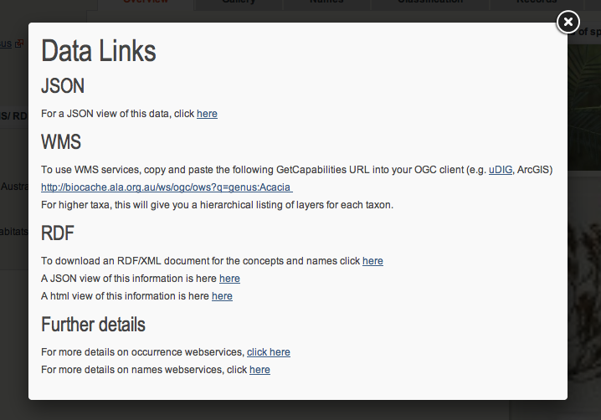Image resolution: width=601 pixels, height=420 pixels.
Task: Open the Classification tab
Action: point(431,3)
